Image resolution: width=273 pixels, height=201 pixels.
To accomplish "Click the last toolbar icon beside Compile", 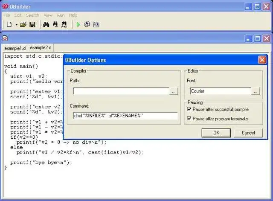I will pos(96,25).
